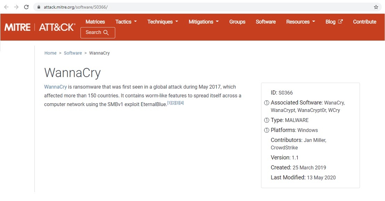The image size is (385, 201).
Task: Expand the Mitigations dropdown
Action: click(203, 22)
